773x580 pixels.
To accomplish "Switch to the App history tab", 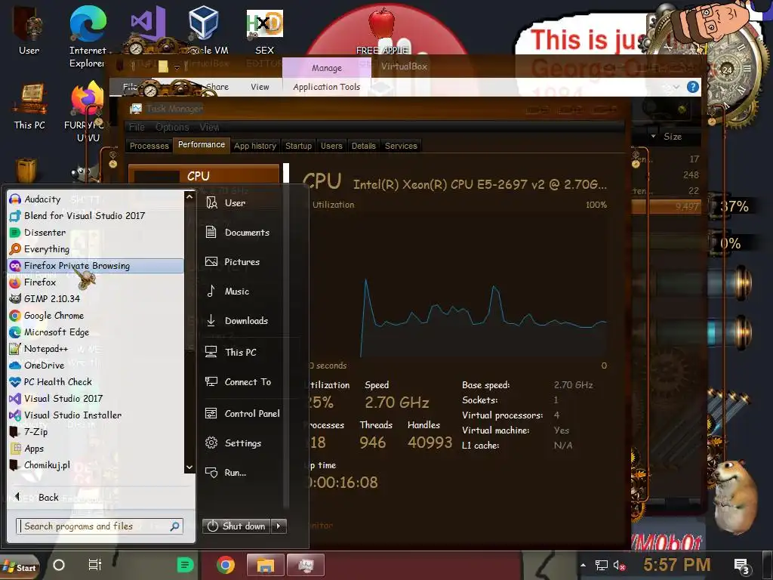I will [255, 146].
